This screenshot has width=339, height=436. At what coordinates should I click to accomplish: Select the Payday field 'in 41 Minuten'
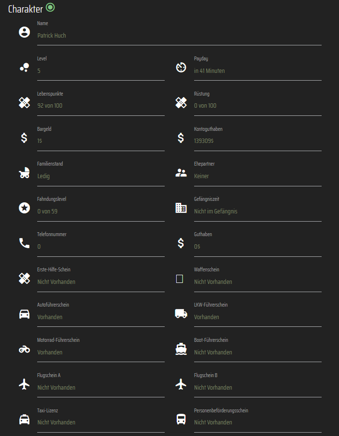258,70
